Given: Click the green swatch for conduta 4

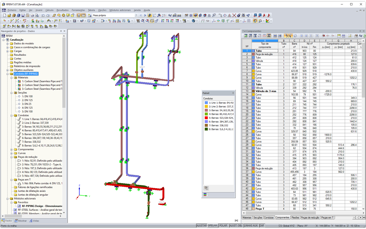Looking at the screenshot, I should (206, 114).
